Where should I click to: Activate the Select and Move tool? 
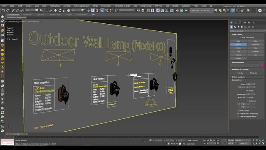(55, 10)
